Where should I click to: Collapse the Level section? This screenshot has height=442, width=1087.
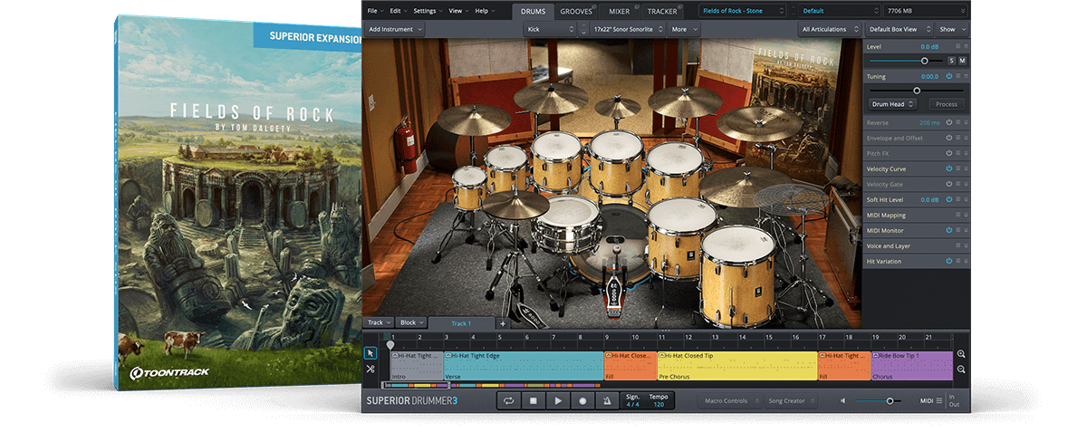coord(967,46)
